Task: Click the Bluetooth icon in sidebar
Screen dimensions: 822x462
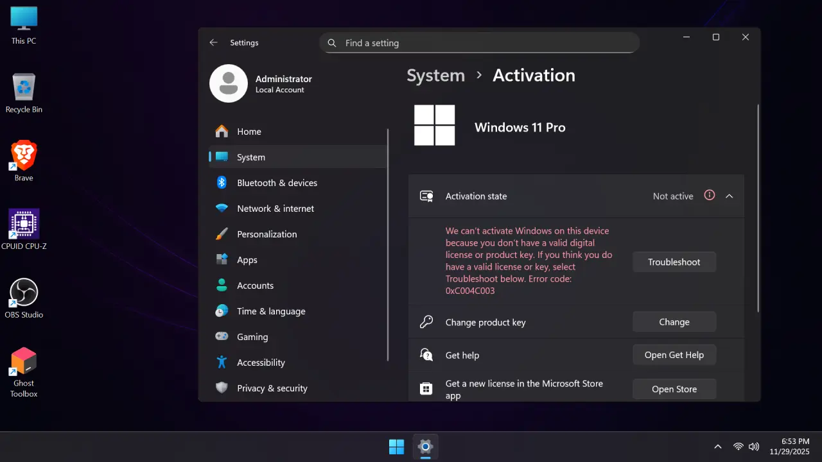Action: pos(222,183)
